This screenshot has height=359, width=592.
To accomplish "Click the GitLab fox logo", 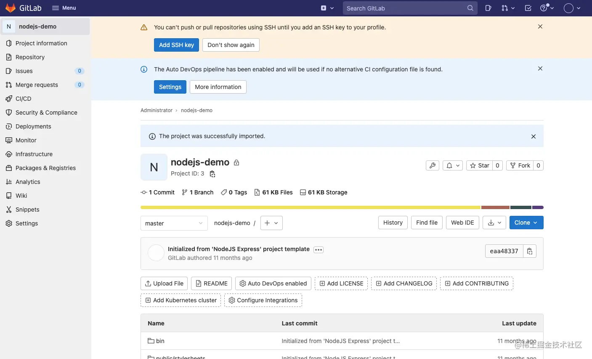I will (11, 8).
